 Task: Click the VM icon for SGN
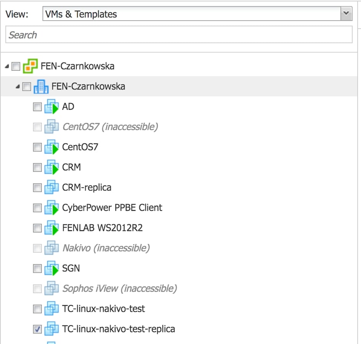point(51,269)
